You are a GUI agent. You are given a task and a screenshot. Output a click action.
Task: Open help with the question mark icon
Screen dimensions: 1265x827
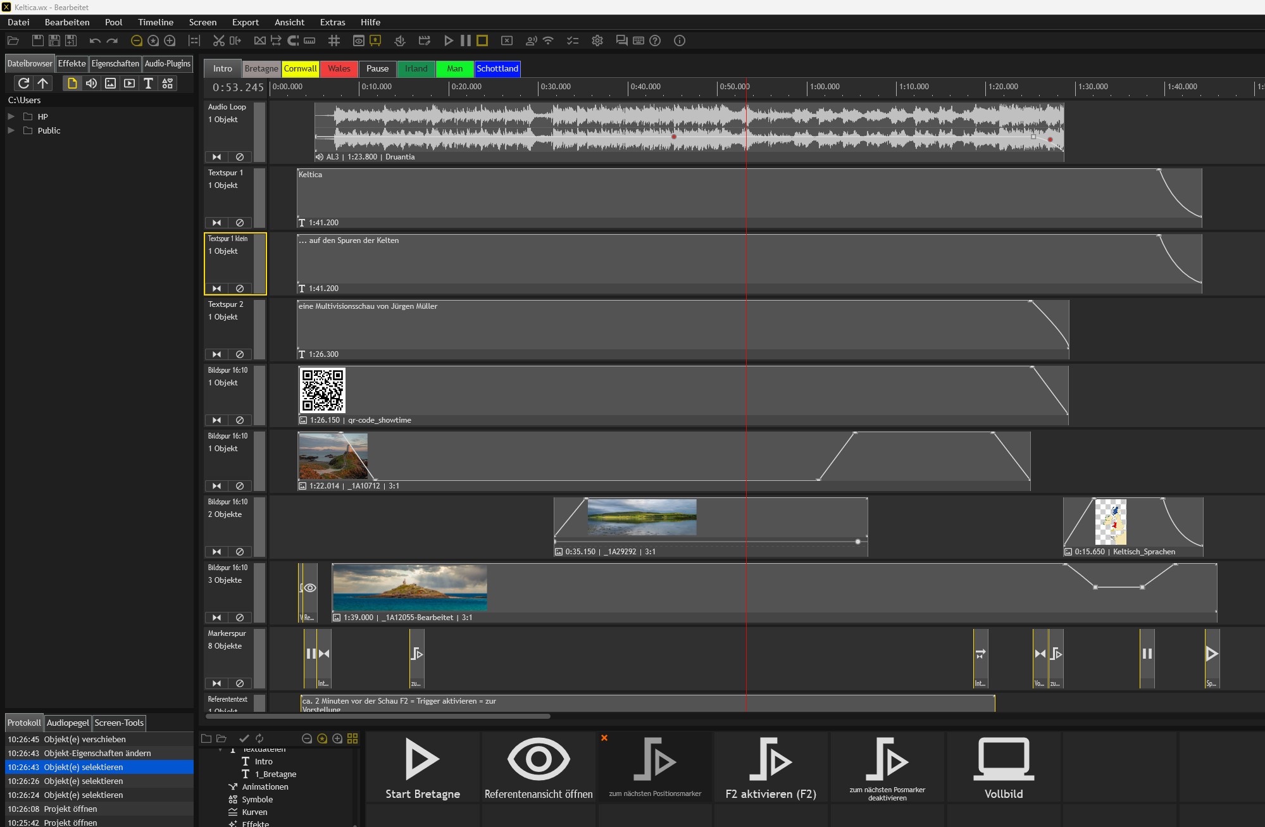pos(656,40)
